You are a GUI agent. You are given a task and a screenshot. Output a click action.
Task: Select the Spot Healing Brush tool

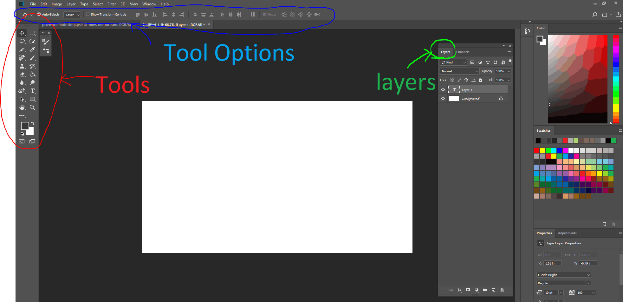tap(22, 58)
